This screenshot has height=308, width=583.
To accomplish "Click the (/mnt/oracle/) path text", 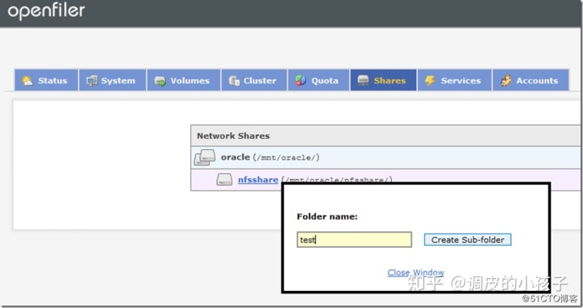I will click(x=286, y=158).
